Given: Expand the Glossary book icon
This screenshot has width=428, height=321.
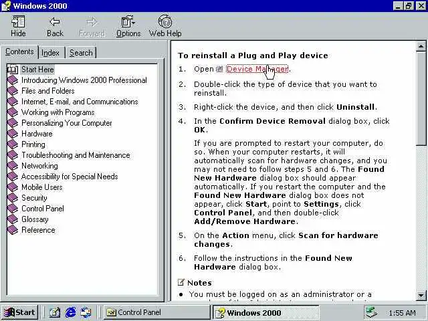Looking at the screenshot, I should 12,219.
